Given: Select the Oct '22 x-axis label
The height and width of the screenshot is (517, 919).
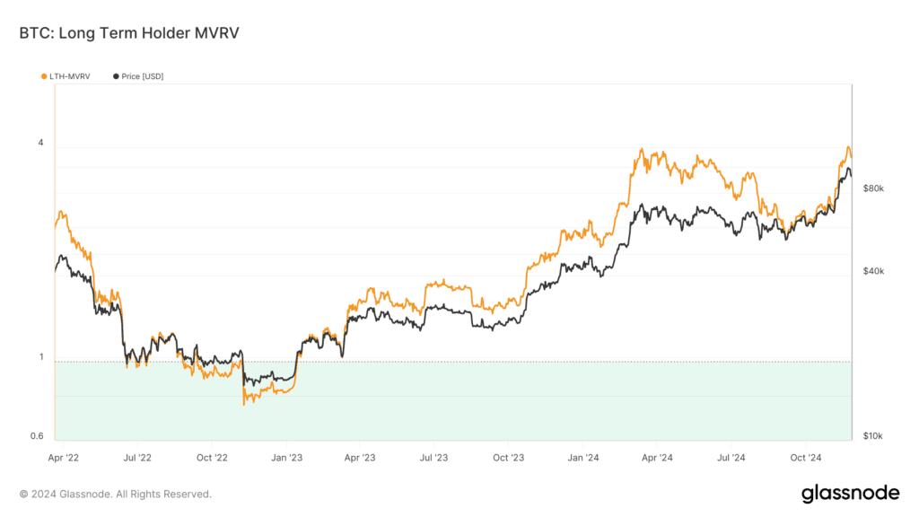Looking at the screenshot, I should click(x=211, y=458).
